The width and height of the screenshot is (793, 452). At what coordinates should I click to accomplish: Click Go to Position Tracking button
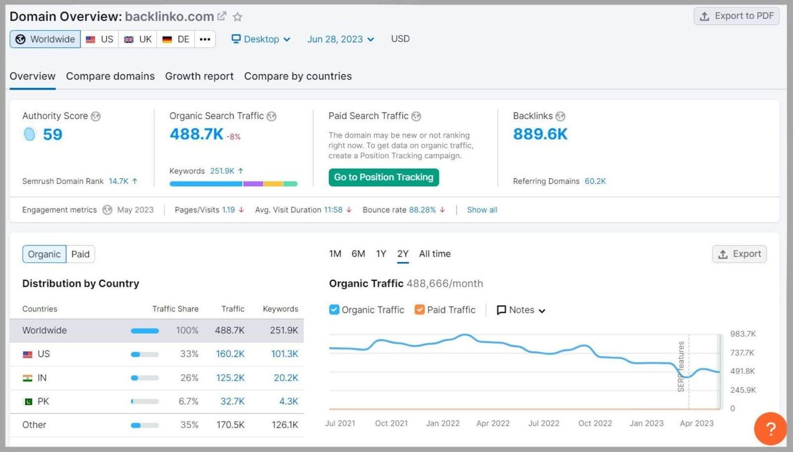click(x=384, y=177)
